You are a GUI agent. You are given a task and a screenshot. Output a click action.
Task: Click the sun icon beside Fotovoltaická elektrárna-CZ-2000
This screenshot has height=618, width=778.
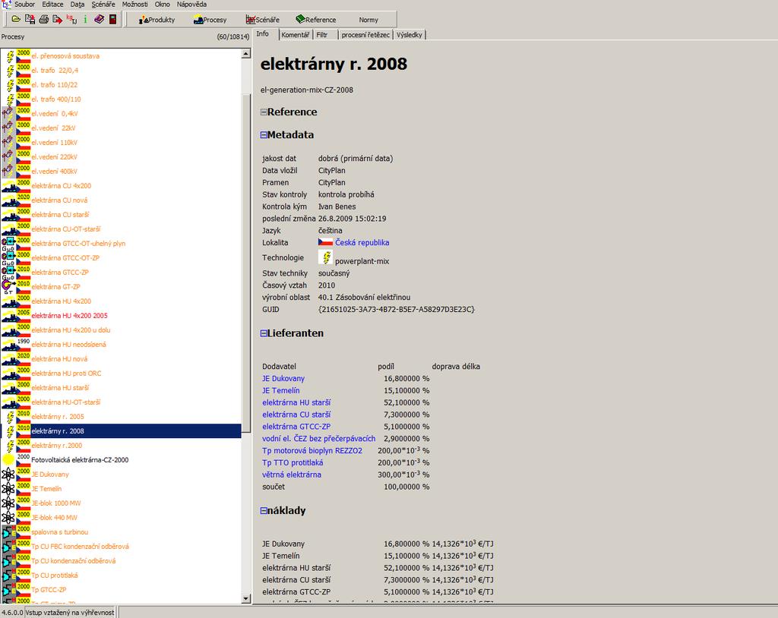8,460
